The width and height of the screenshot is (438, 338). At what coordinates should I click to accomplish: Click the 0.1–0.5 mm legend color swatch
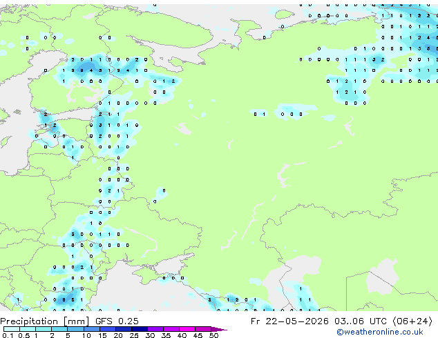(12, 329)
